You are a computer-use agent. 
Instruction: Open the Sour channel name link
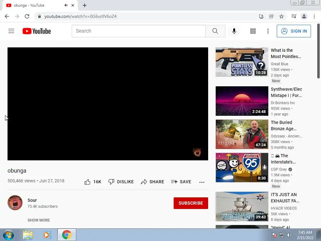(32, 200)
